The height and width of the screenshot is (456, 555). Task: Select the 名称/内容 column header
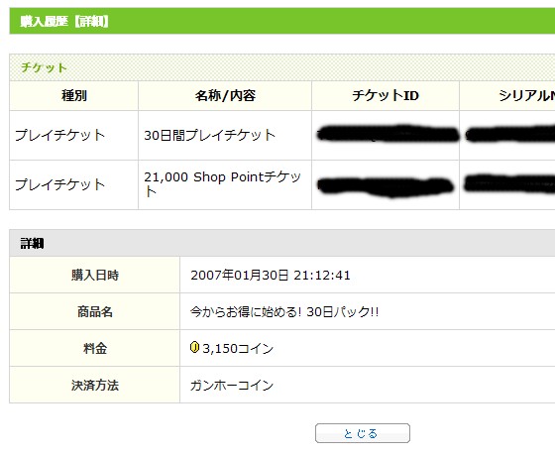[225, 95]
